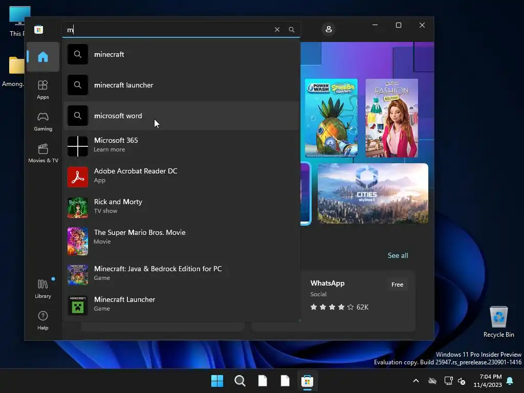Select the 'minecraft' search suggestion
Image resolution: width=524 pixels, height=393 pixels.
(182, 54)
